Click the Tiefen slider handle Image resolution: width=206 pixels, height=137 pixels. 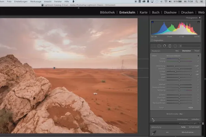coord(191,75)
